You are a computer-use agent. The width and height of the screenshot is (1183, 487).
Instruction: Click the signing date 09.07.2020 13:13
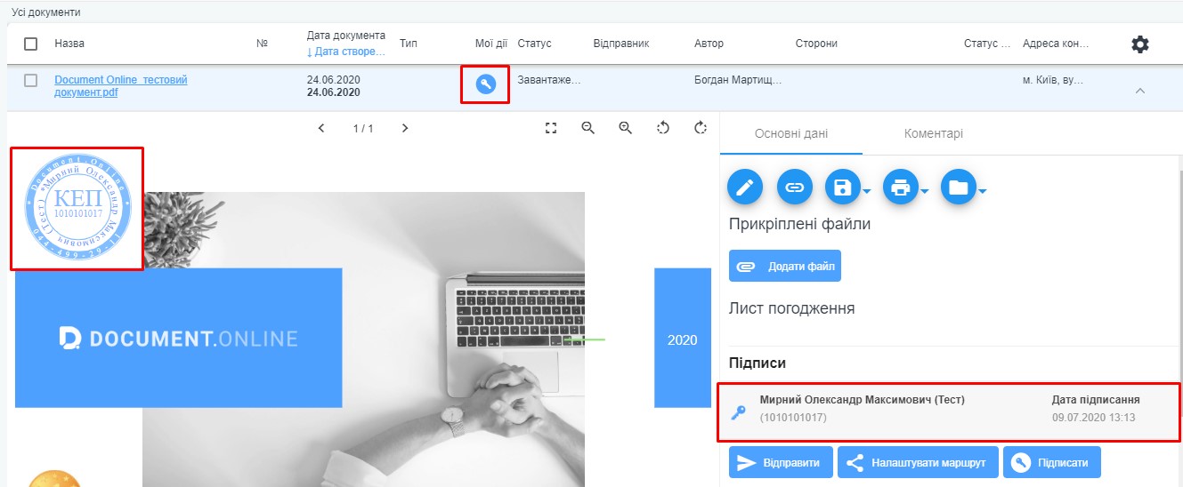1093,418
